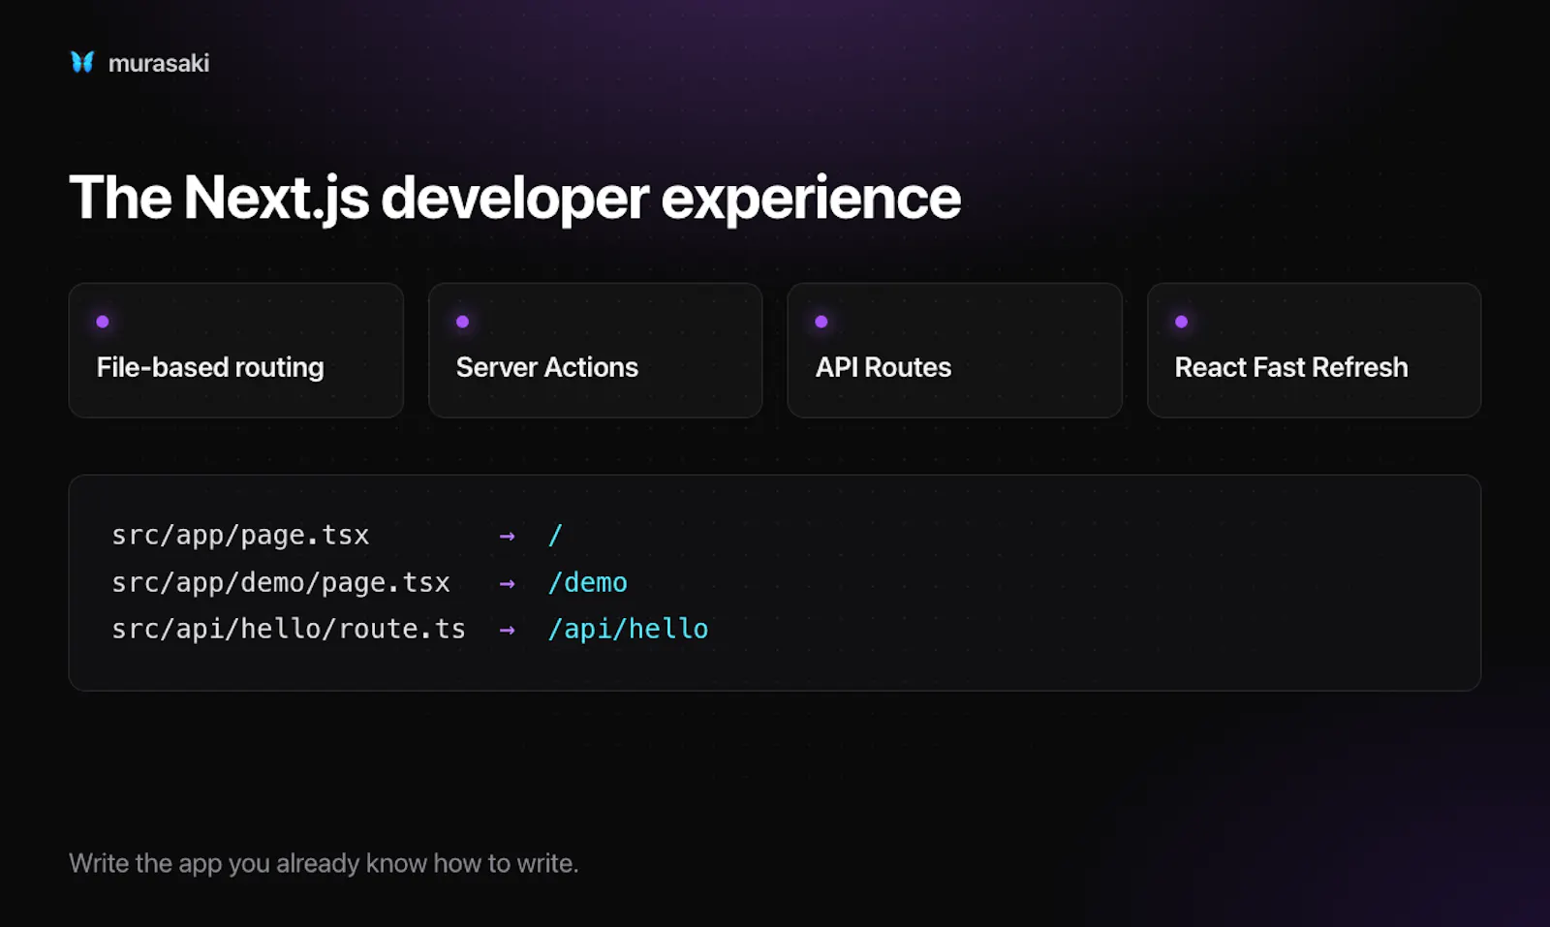Open the / root route link
The width and height of the screenshot is (1550, 927).
(555, 536)
